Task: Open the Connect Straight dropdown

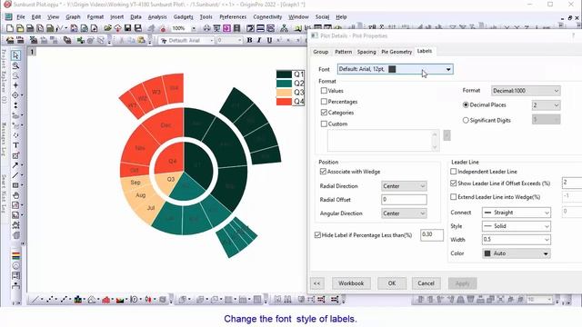Action: [517, 213]
